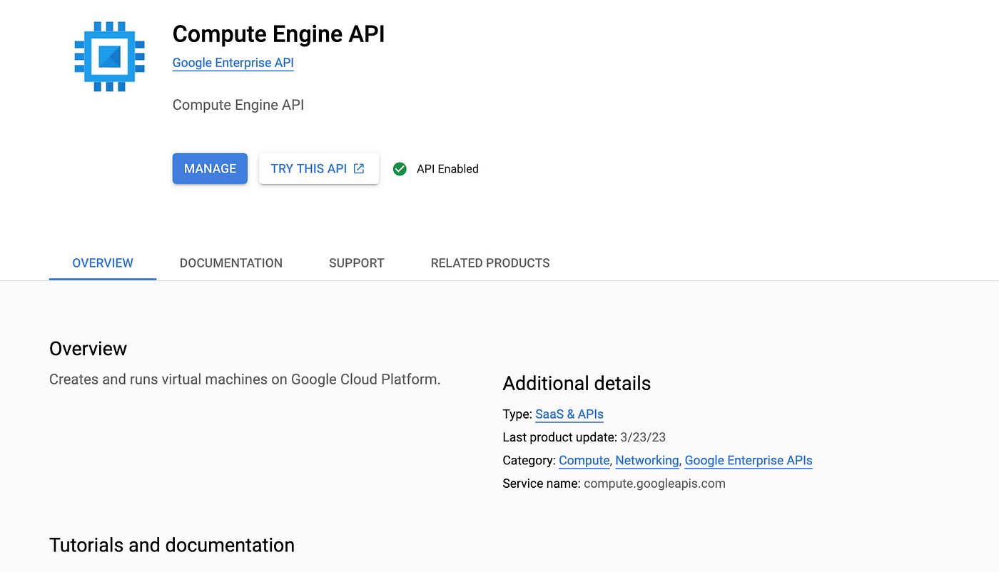The width and height of the screenshot is (999, 572).
Task: Click the green API Enabled checkmark icon
Action: [x=400, y=169]
